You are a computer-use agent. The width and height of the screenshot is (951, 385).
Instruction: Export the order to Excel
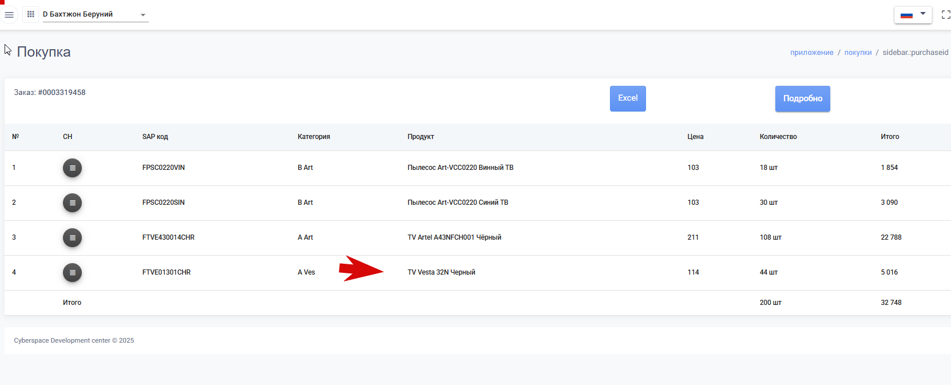pyautogui.click(x=628, y=98)
